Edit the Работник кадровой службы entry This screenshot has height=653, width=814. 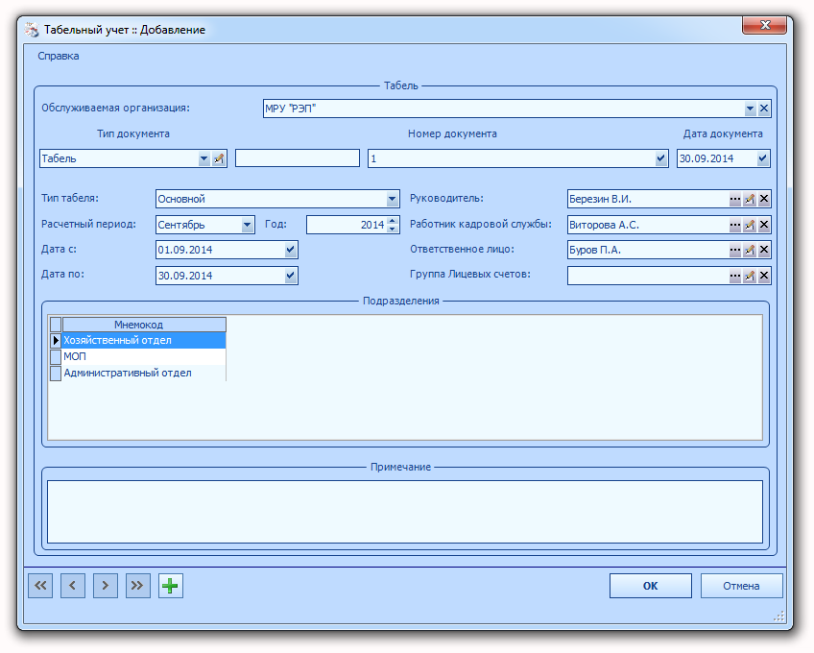click(749, 225)
